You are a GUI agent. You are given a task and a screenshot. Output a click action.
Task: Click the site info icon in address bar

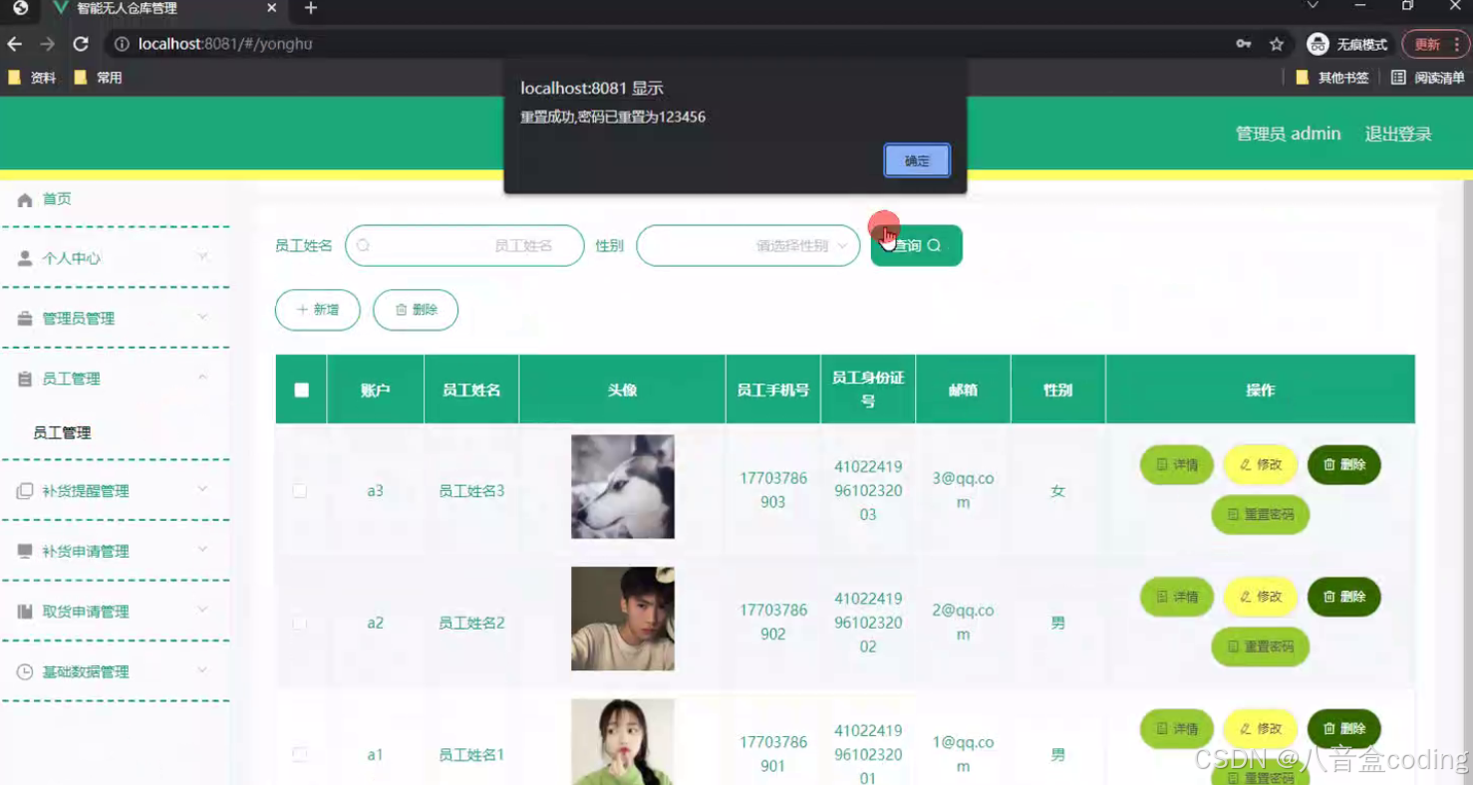pos(122,44)
